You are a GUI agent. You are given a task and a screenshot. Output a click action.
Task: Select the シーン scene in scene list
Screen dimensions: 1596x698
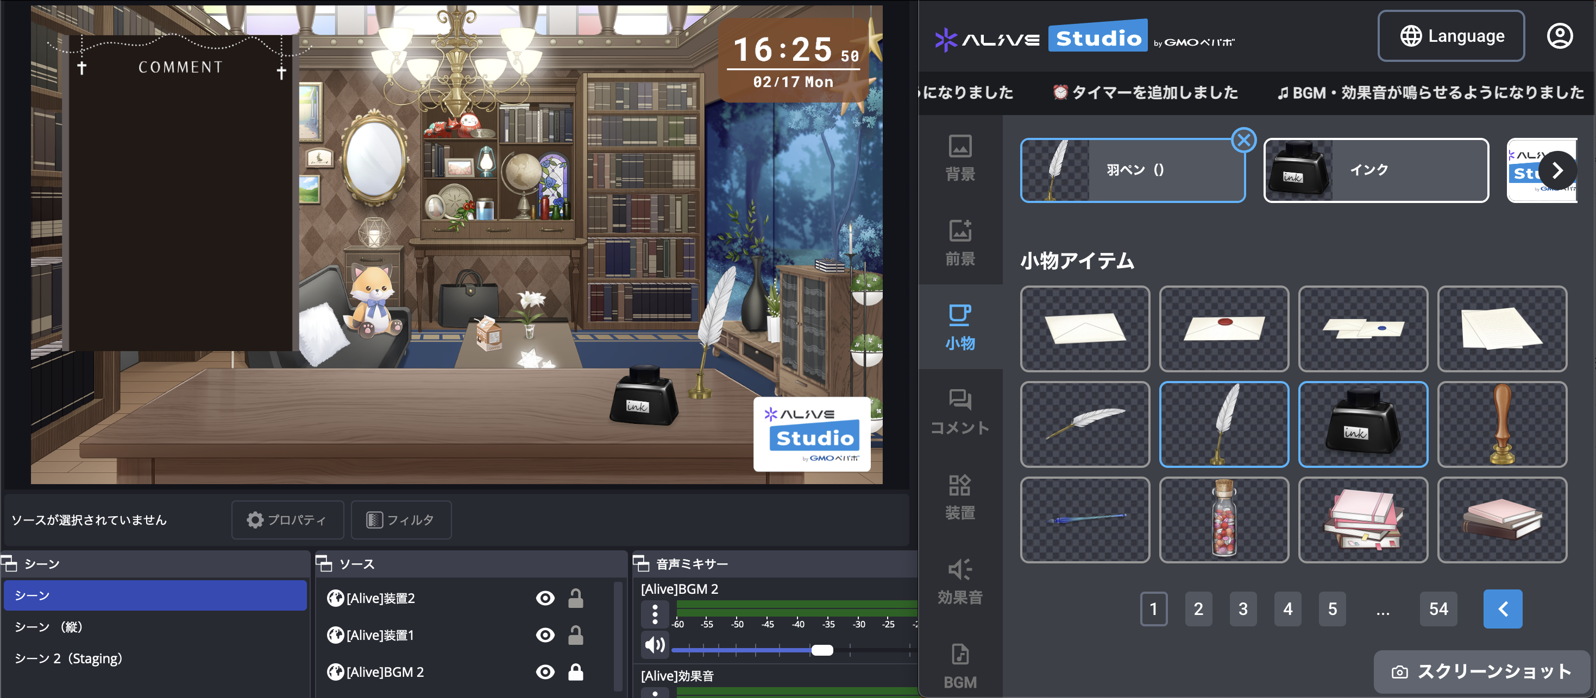pyautogui.click(x=155, y=595)
